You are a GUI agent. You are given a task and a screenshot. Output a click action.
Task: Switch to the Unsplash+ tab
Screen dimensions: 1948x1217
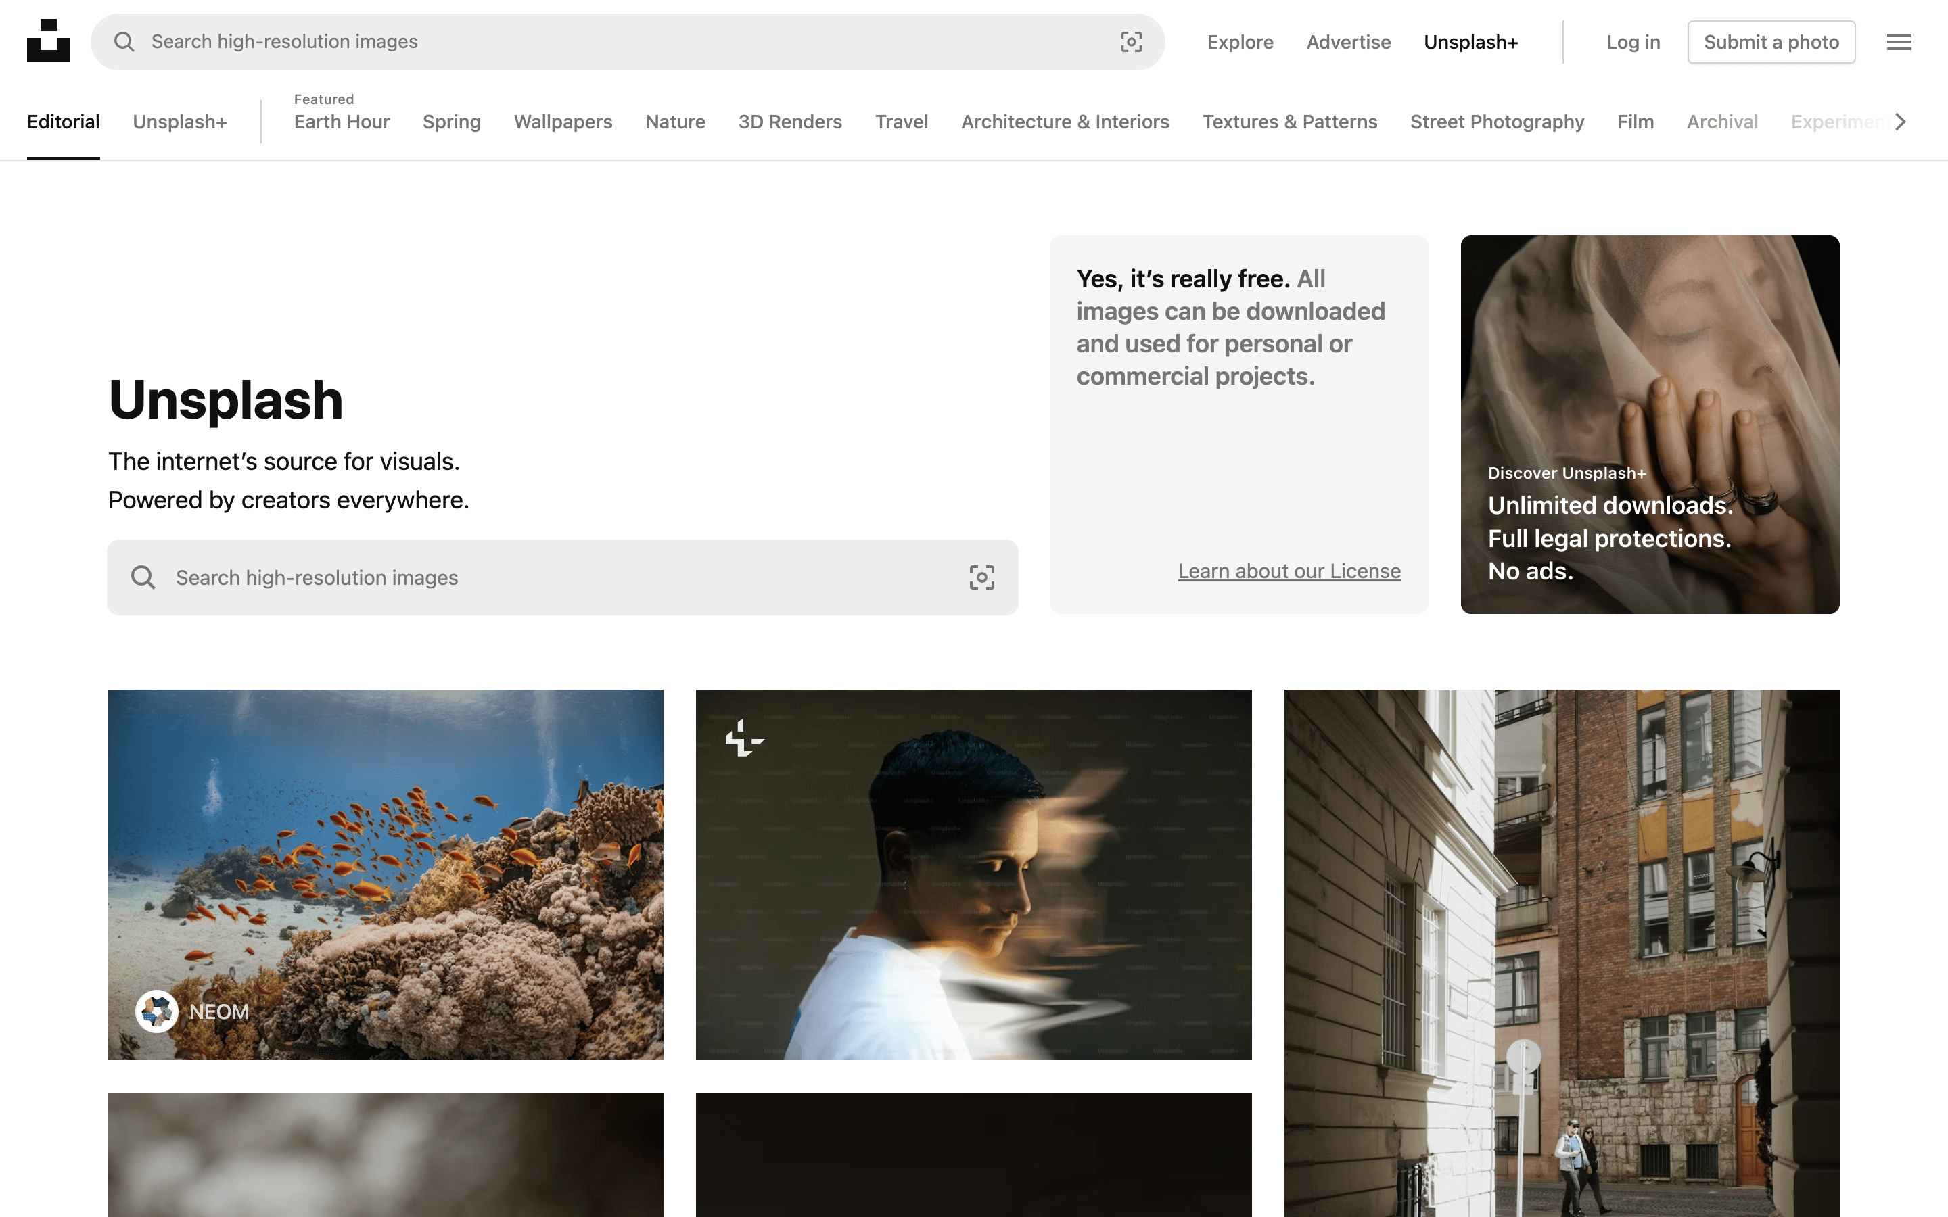[x=179, y=122]
